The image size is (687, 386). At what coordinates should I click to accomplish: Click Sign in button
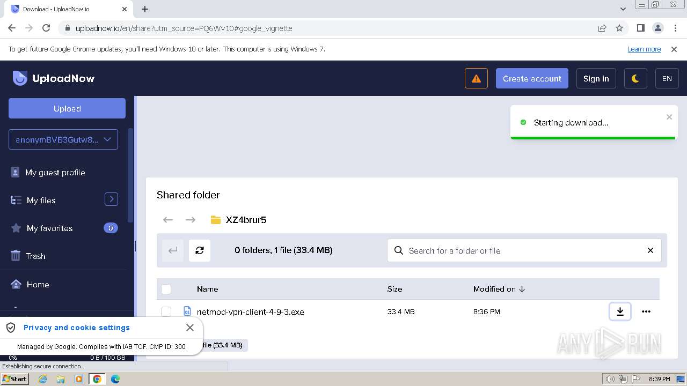click(x=596, y=78)
